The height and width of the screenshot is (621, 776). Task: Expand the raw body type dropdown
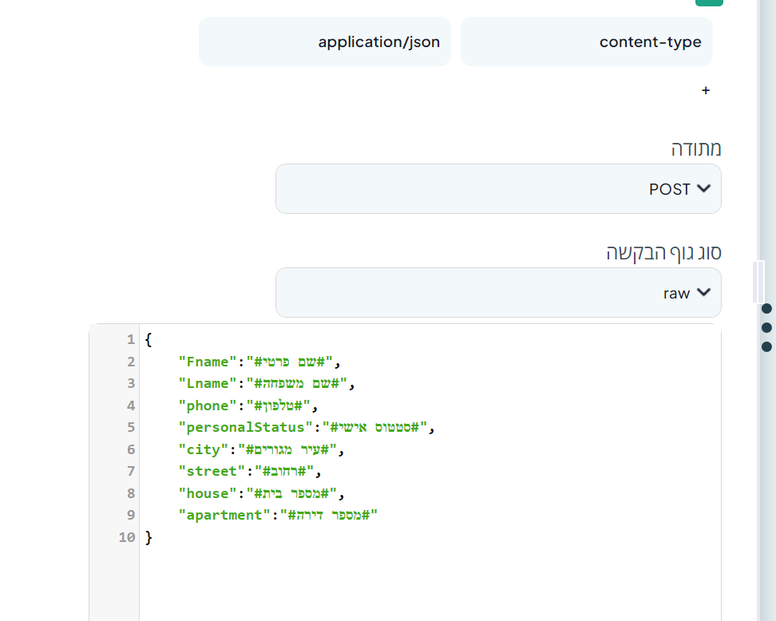[x=498, y=293]
